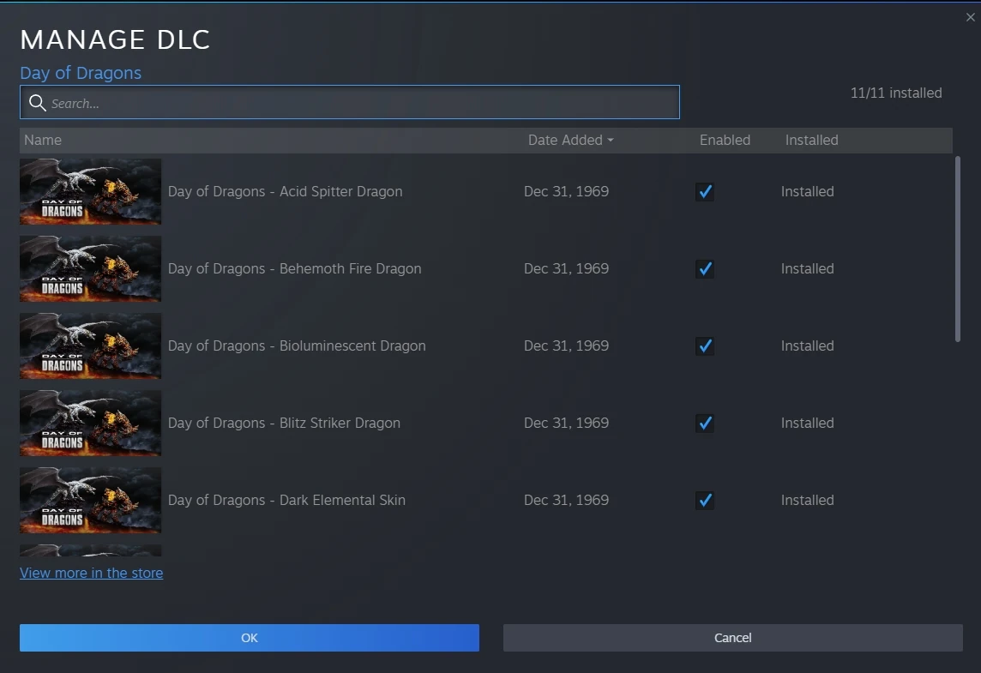981x673 pixels.
Task: Click the DLC list vertical scrollbar
Action: click(x=957, y=249)
